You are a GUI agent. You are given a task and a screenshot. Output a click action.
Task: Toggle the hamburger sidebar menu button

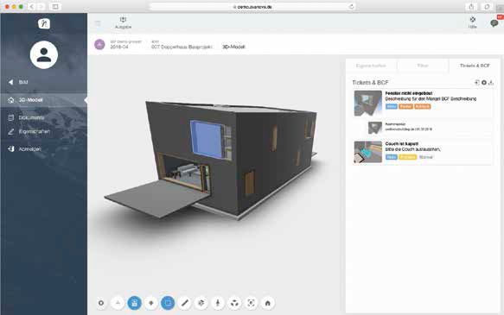coord(98,23)
